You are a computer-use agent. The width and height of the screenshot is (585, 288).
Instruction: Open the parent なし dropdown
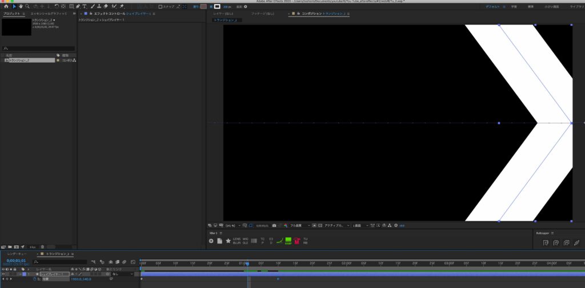tap(122, 274)
